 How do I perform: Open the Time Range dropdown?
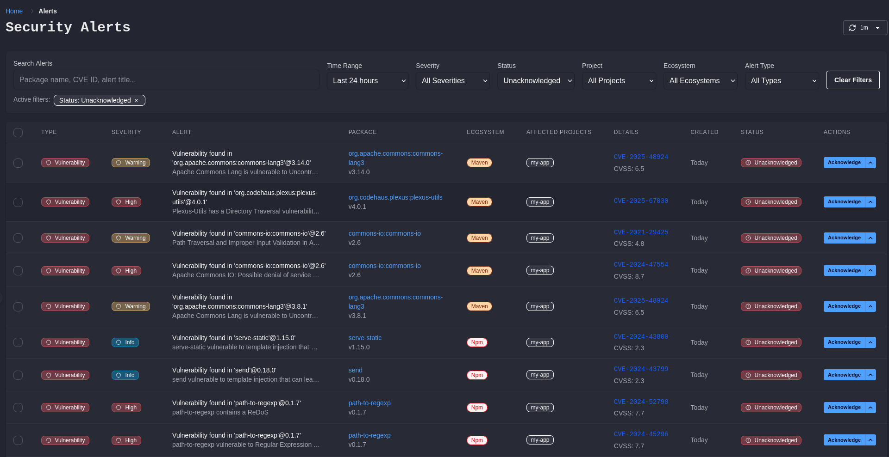tap(368, 80)
